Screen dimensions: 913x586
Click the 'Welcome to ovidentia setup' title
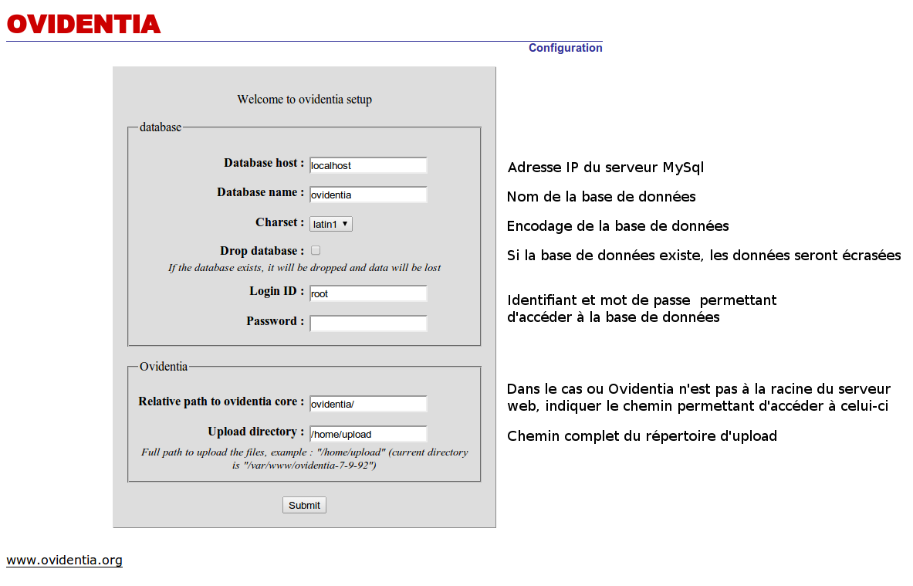pos(304,100)
